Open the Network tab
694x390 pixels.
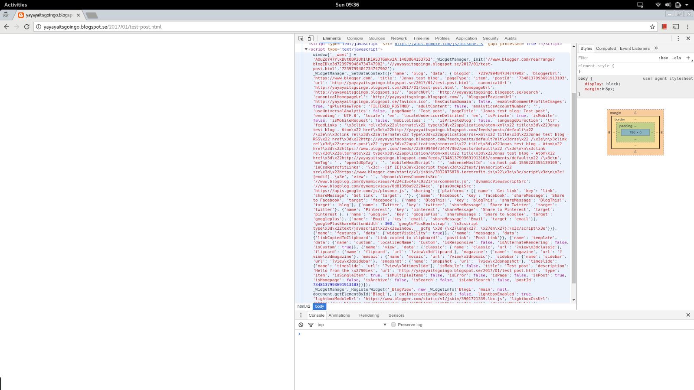[399, 38]
